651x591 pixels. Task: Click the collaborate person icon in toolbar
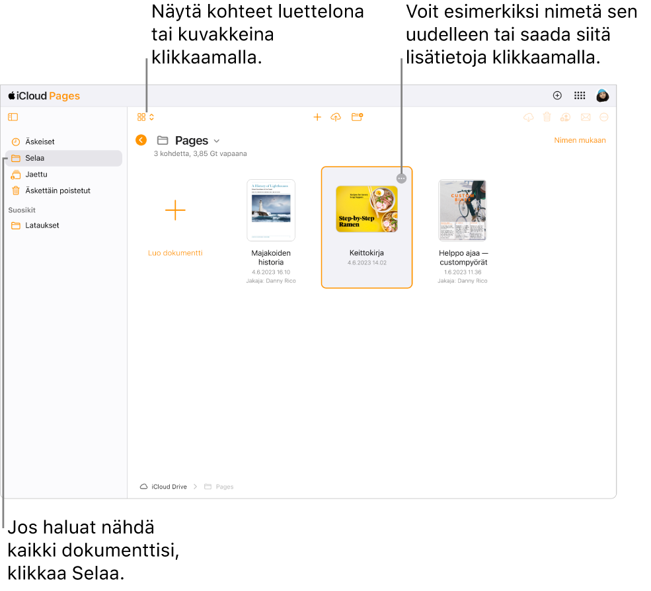click(x=566, y=117)
